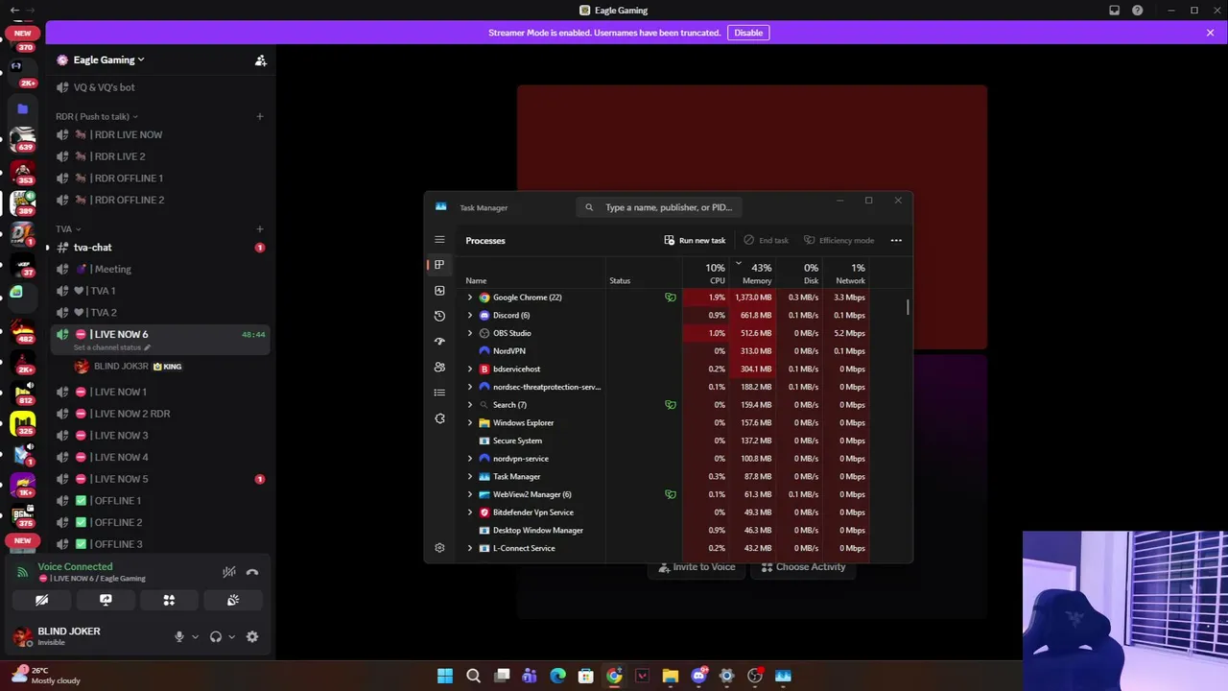The height and width of the screenshot is (691, 1228).
Task: Share your screen in Discord
Action: tap(106, 600)
